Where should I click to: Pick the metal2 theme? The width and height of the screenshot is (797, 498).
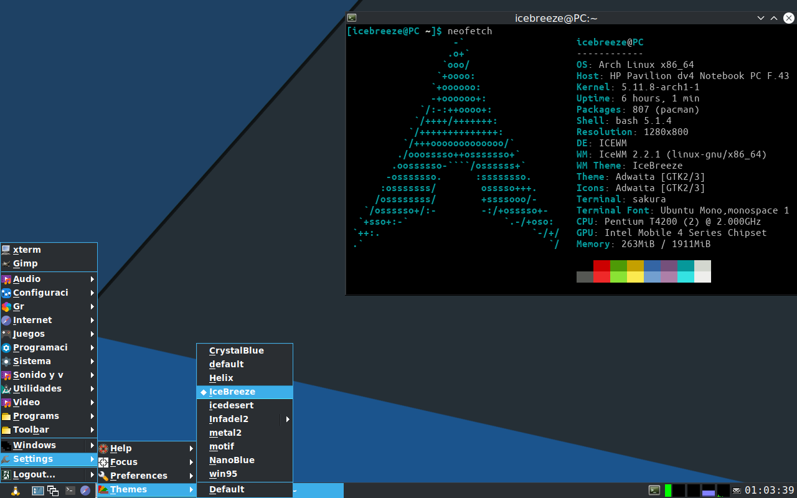(245, 433)
